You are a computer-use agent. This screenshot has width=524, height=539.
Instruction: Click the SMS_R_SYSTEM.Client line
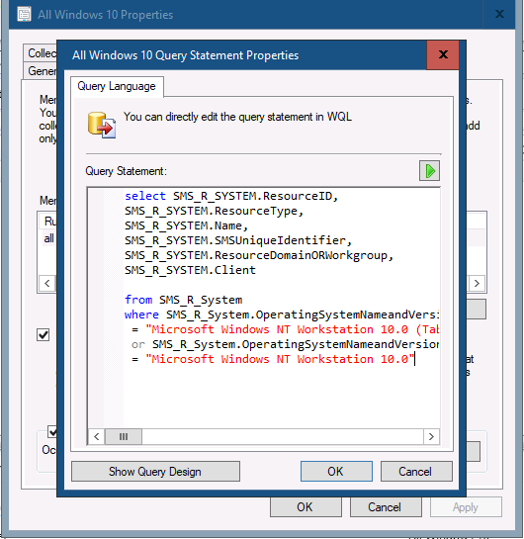coord(191,270)
